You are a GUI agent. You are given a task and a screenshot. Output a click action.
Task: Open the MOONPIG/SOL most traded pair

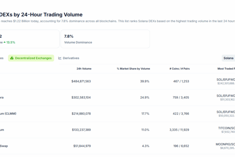tap(225, 144)
